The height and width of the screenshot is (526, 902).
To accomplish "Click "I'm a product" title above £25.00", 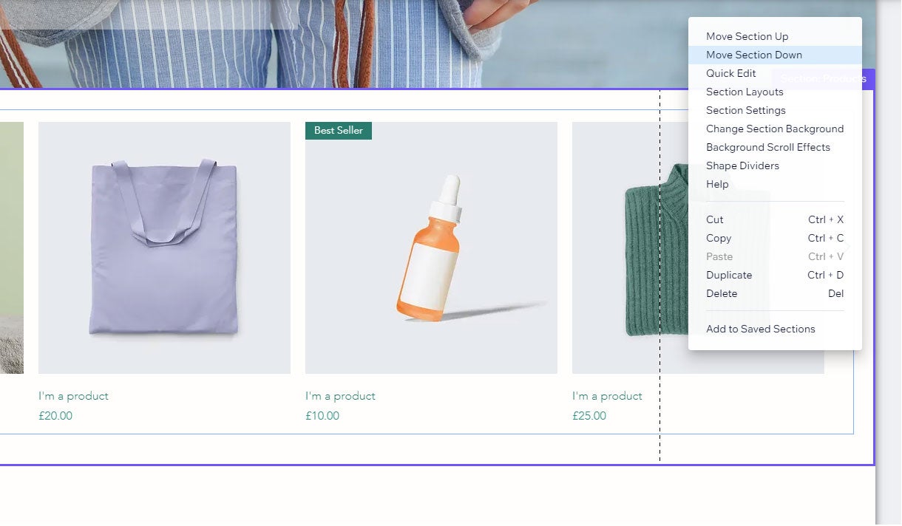I will [607, 396].
